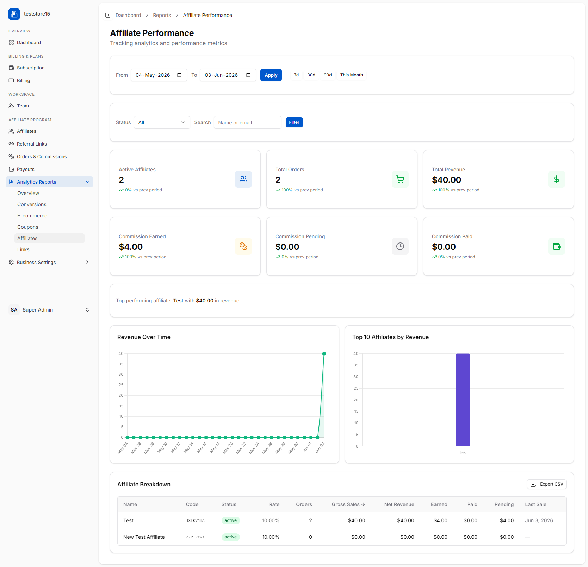
Task: Click the Orders & Commissions icon
Action: (11, 156)
